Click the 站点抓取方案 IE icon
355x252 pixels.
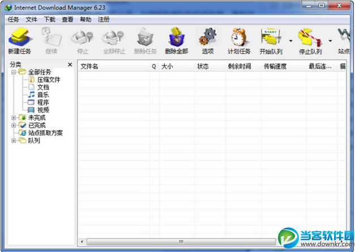[23, 133]
